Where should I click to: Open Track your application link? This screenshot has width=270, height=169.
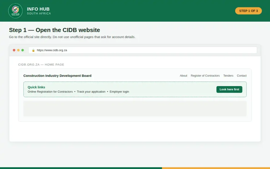[91, 92]
